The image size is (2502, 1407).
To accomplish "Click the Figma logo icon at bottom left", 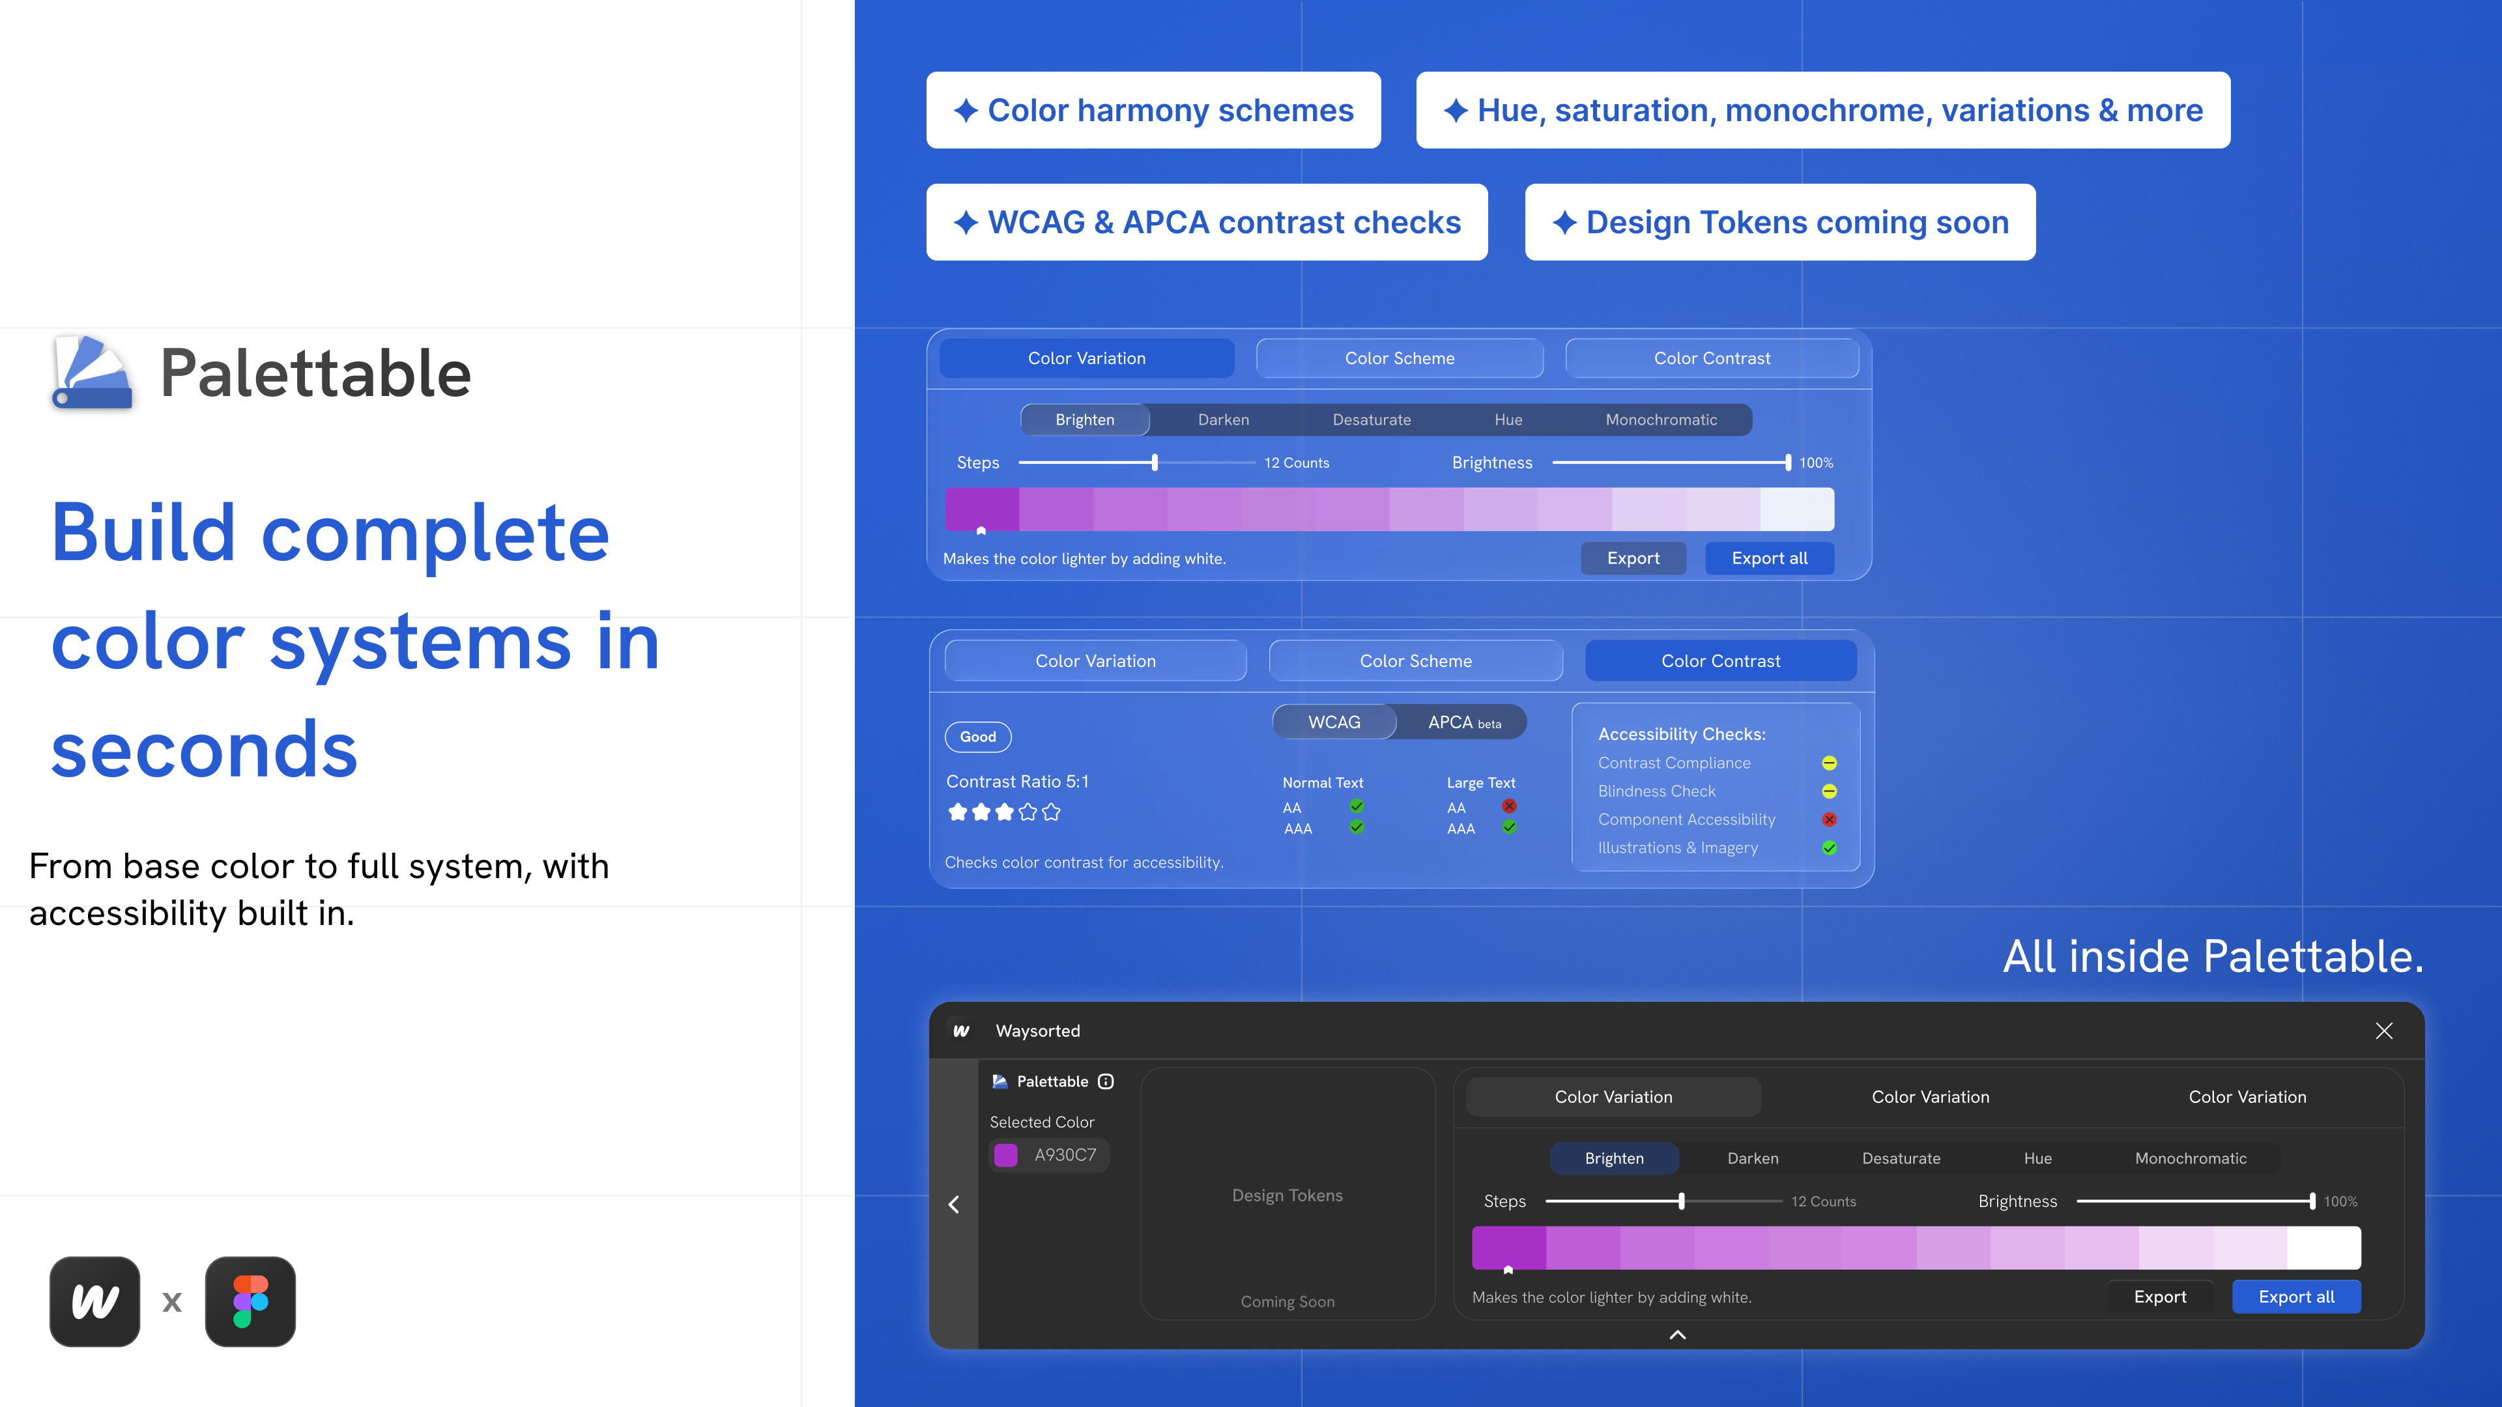I will [x=250, y=1301].
